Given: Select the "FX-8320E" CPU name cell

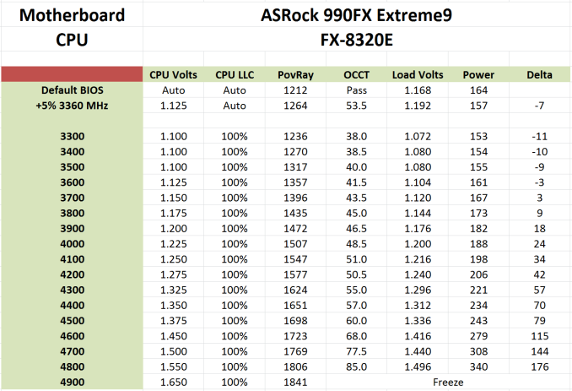Looking at the screenshot, I should coord(359,39).
